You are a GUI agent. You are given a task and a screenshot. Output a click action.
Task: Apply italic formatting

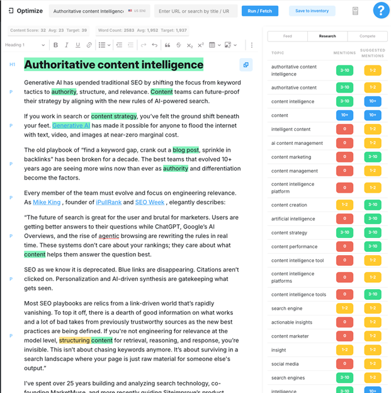(x=67, y=45)
